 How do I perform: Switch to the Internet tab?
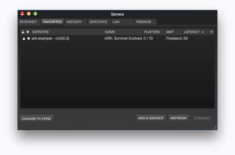pyautogui.click(x=28, y=22)
